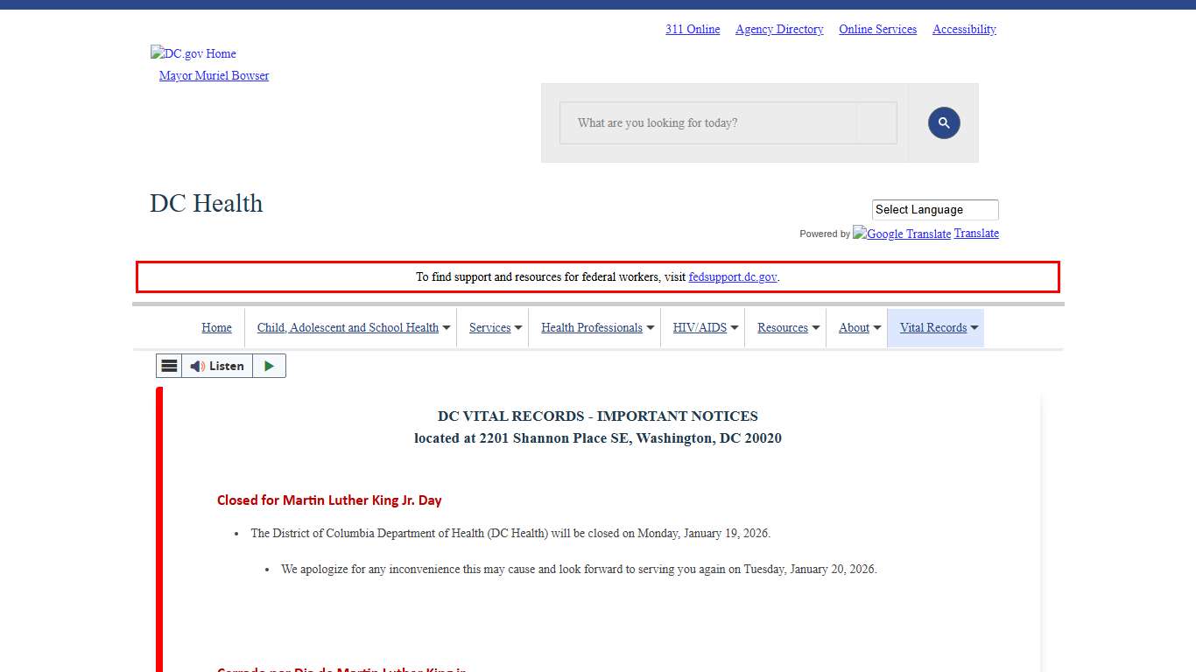Click the blue search magnifier button
1196x672 pixels.
(x=944, y=123)
